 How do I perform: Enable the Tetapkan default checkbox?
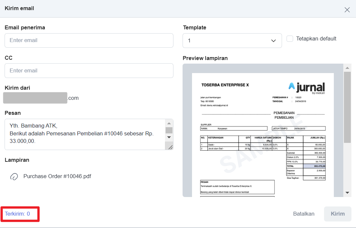[x=290, y=39]
